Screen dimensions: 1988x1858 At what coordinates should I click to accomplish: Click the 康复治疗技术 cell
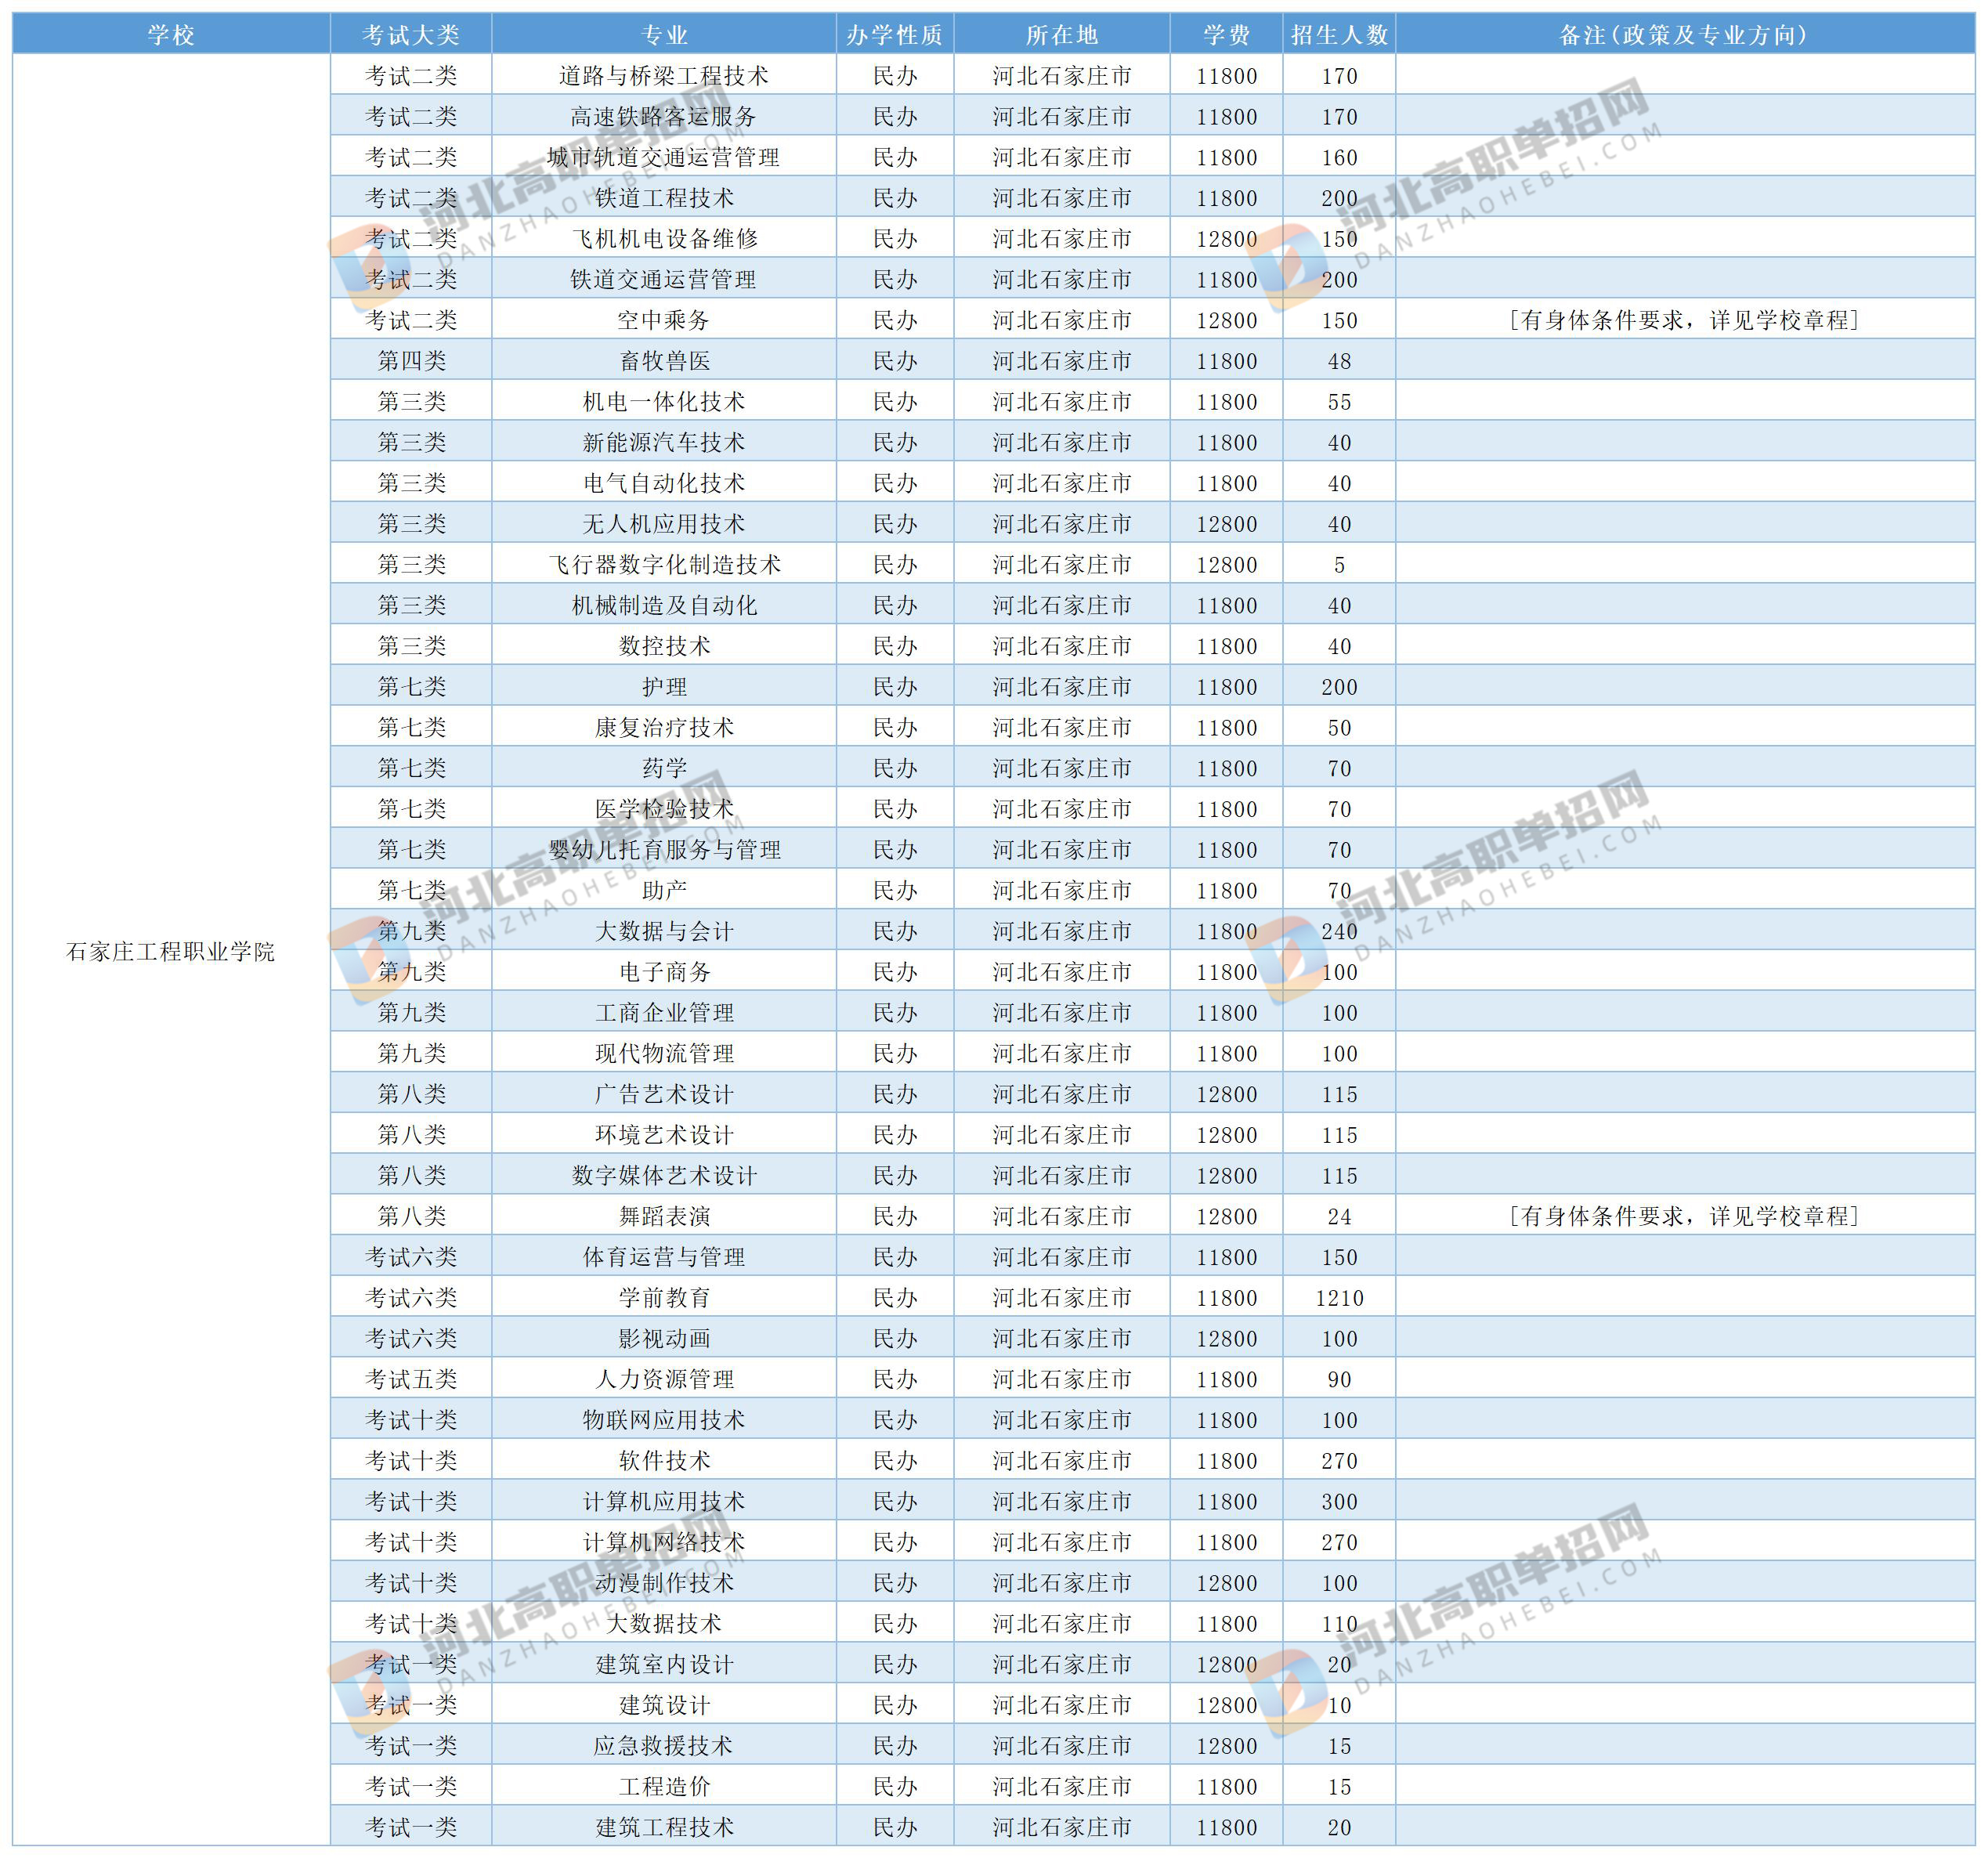tap(664, 728)
